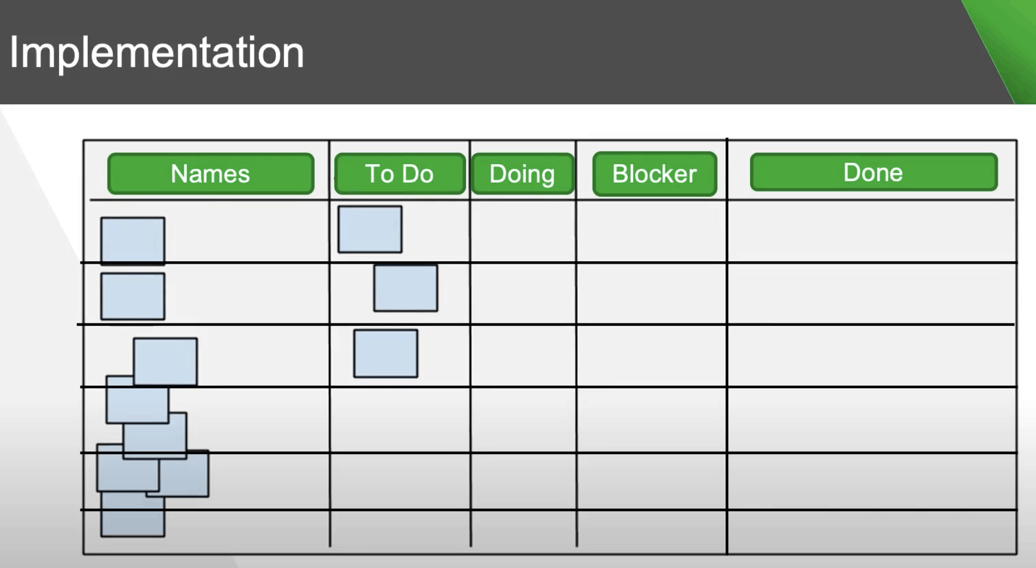
Task: Click the empty bottom-row Done cell
Action: 871,532
